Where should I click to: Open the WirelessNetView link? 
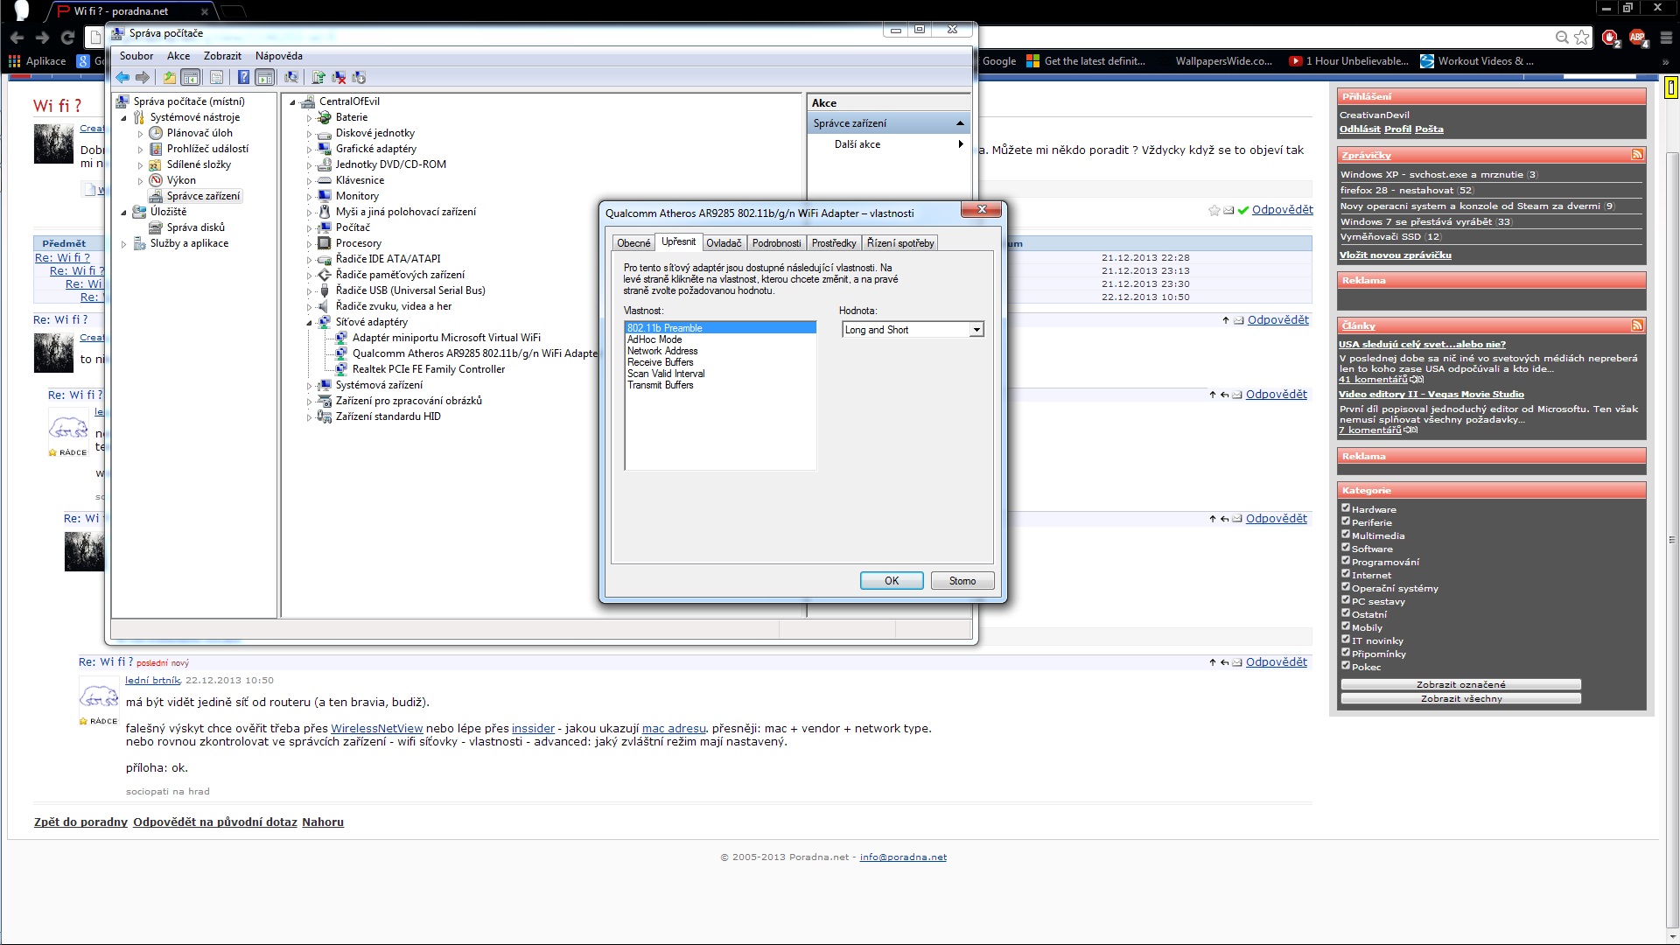[376, 728]
